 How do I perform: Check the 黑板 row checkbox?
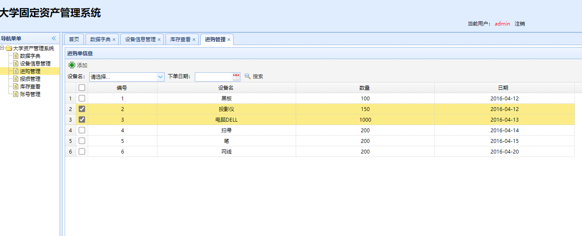click(82, 98)
